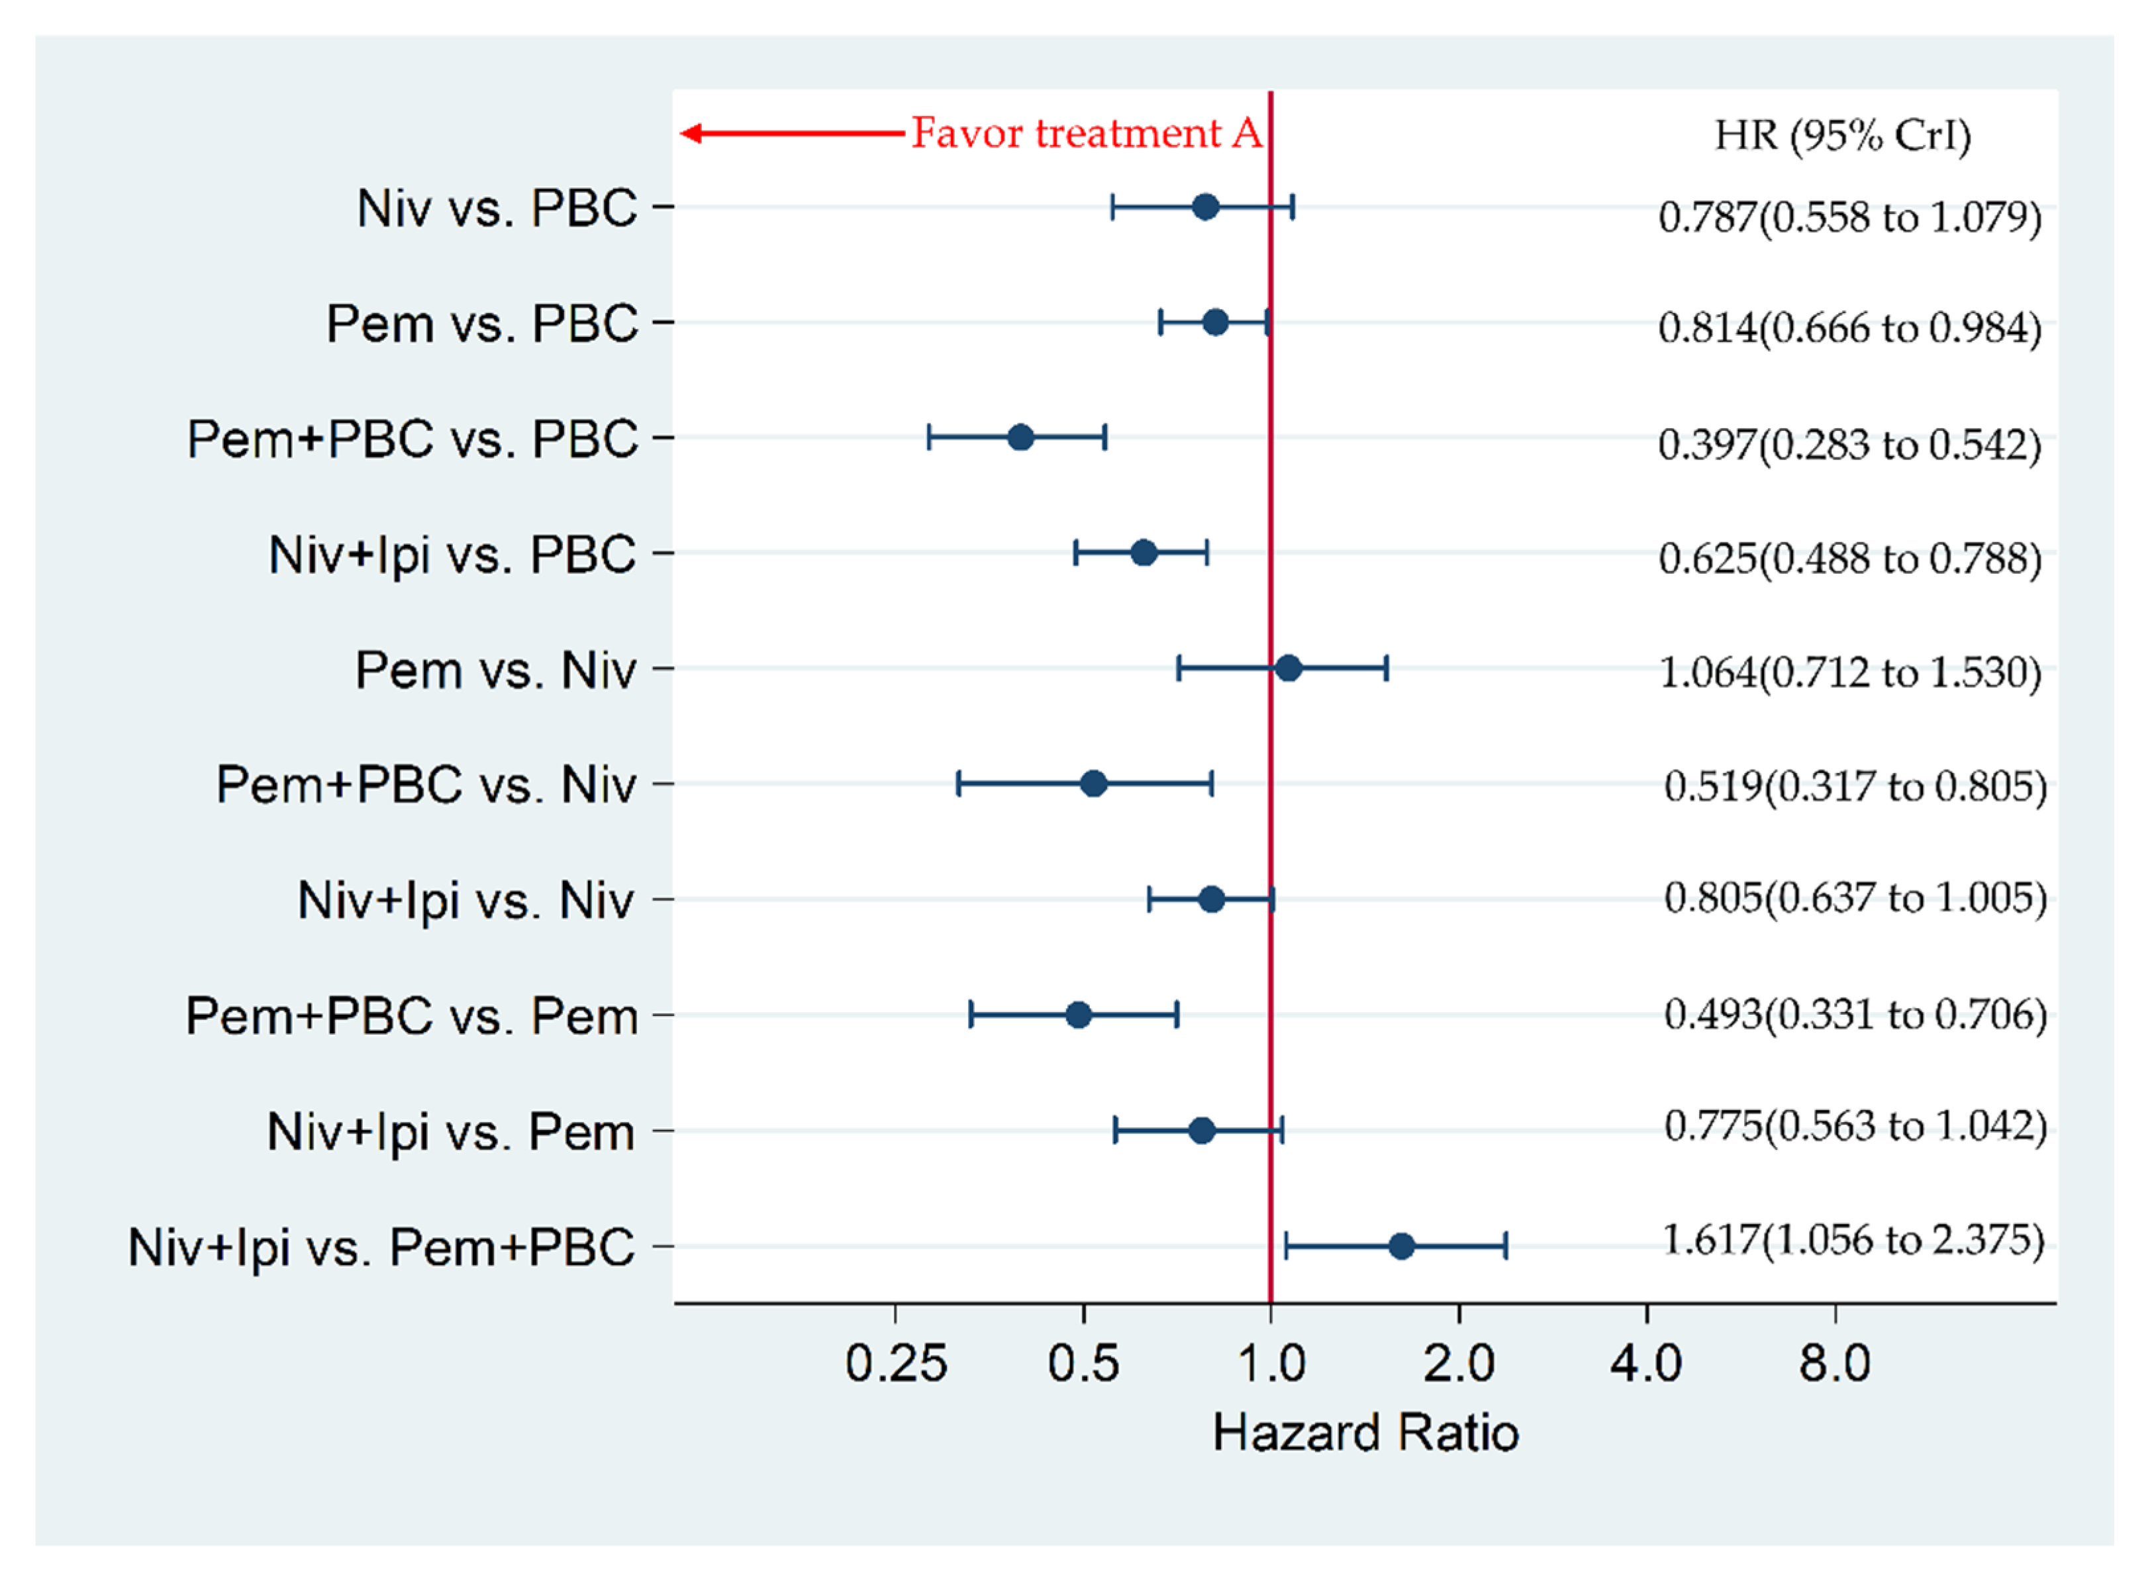The width and height of the screenshot is (2150, 1590).
Task: Click the "Hazard Ratio" axis title
Action: 1365,1433
